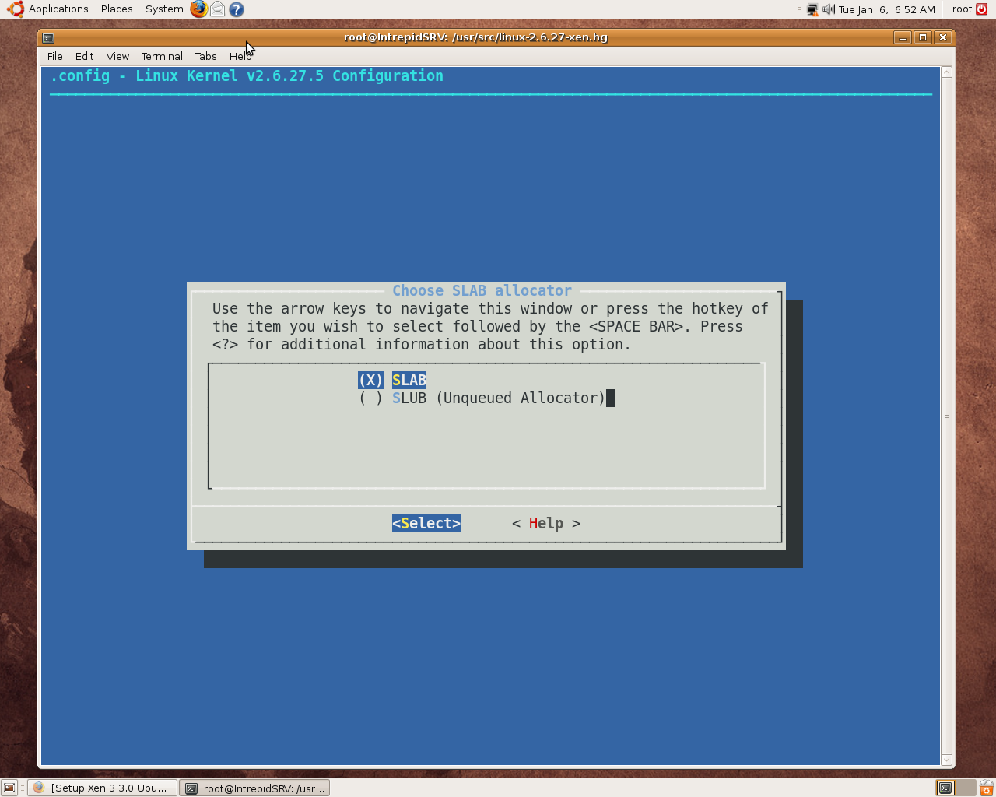The height and width of the screenshot is (797, 996).
Task: Select the SLAB allocator option
Action: [x=392, y=380]
